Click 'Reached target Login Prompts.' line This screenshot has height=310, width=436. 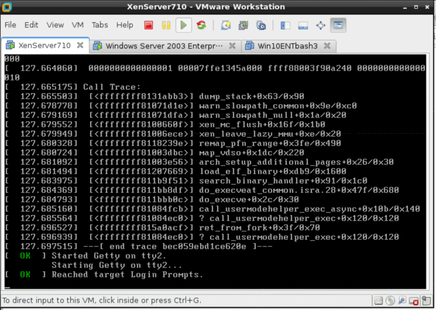pos(127,275)
